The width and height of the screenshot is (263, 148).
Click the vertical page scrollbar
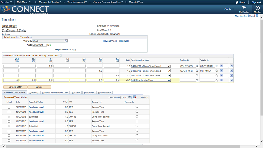click(x=261, y=67)
